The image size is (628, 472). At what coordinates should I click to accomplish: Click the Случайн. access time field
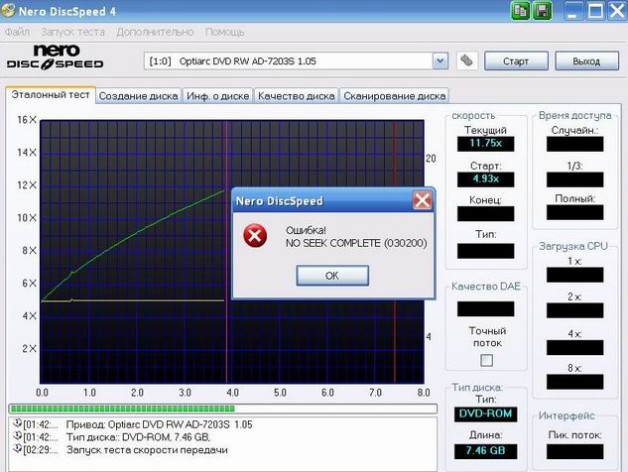point(574,144)
